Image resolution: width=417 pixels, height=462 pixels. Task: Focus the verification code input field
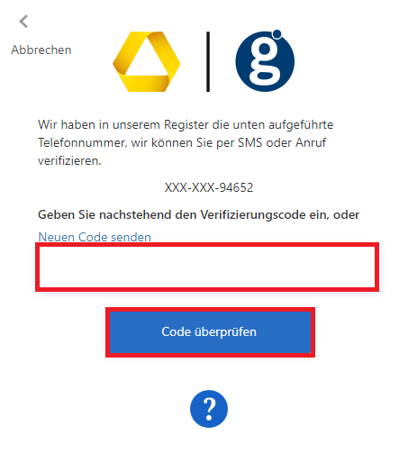[x=207, y=267]
